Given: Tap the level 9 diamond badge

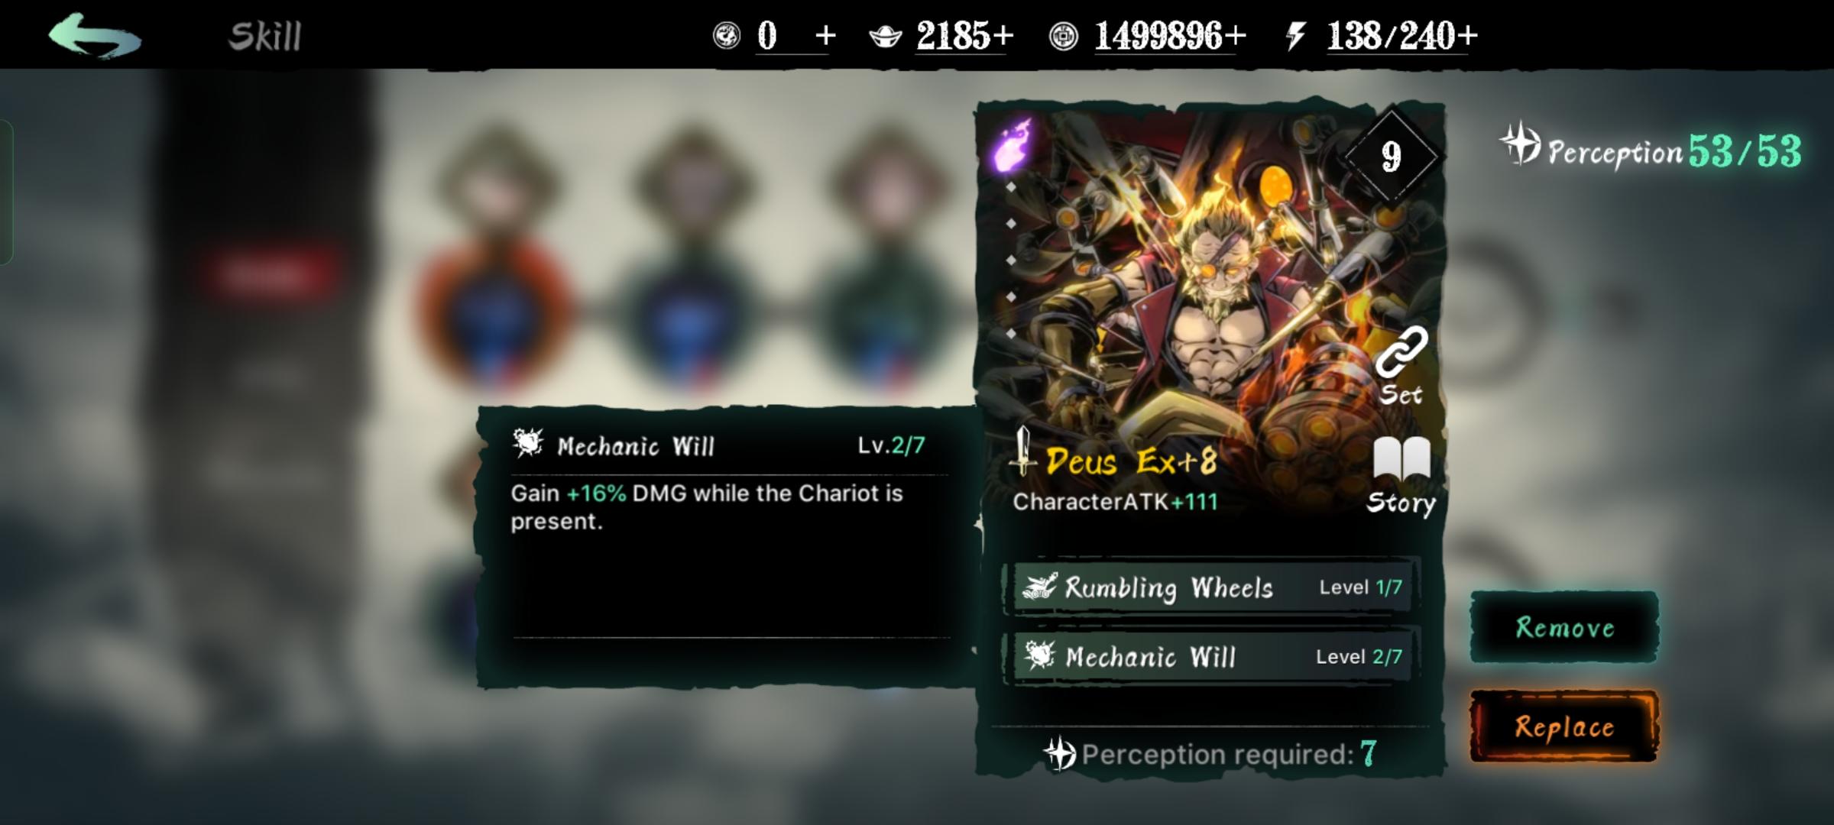Looking at the screenshot, I should 1391,157.
